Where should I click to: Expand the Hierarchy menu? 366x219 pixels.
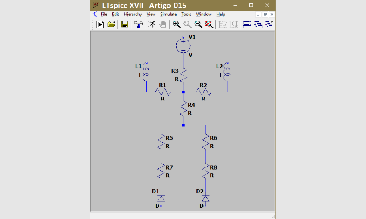[x=133, y=14]
